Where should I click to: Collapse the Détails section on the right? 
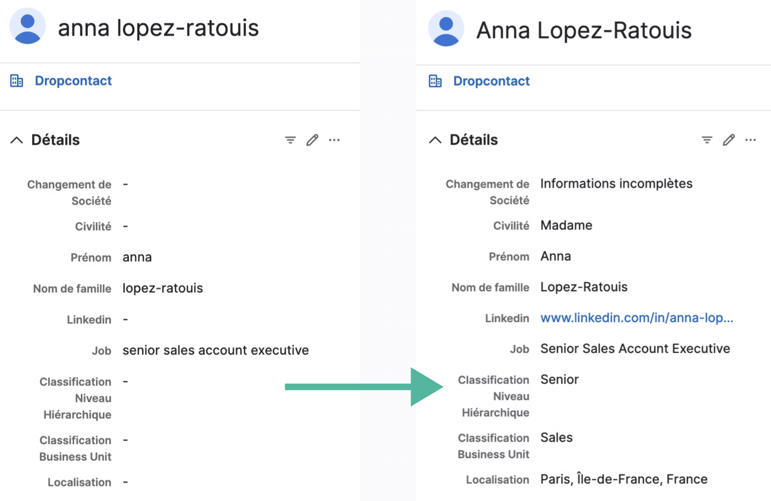435,140
